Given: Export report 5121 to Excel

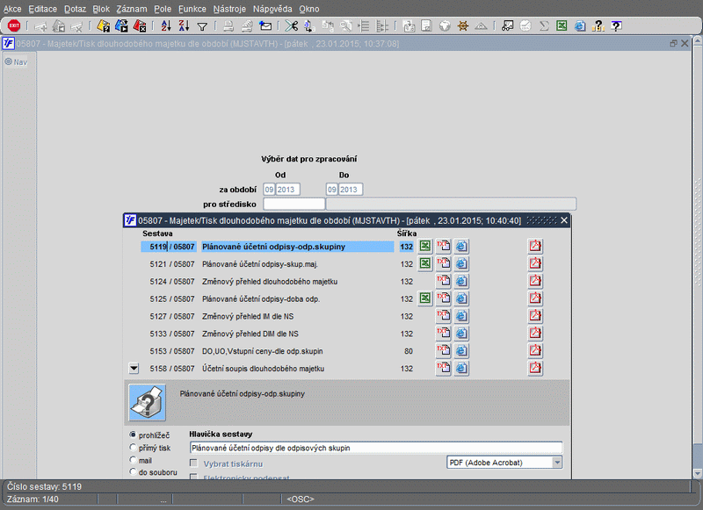Looking at the screenshot, I should coord(425,263).
